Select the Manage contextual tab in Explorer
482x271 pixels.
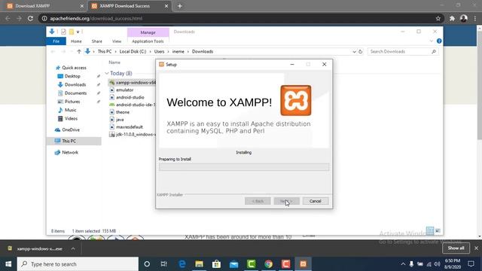(148, 32)
